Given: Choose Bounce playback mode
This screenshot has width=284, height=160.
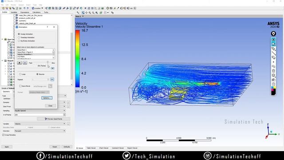Looking at the screenshot, I should coord(37,74).
